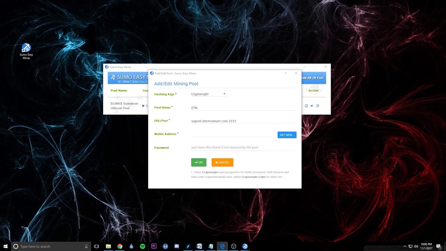Image resolution: width=446 pixels, height=251 pixels.
Task: Click the Password input field
Action: click(243, 147)
